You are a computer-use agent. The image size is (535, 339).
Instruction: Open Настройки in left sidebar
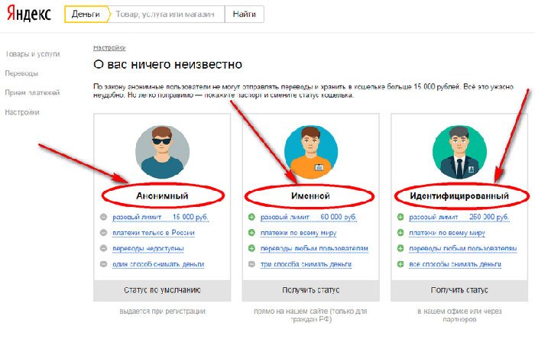pyautogui.click(x=22, y=112)
